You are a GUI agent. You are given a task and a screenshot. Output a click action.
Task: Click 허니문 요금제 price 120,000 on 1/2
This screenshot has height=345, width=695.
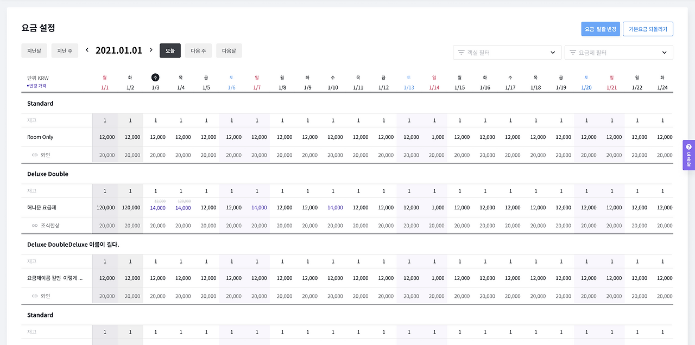tap(131, 208)
